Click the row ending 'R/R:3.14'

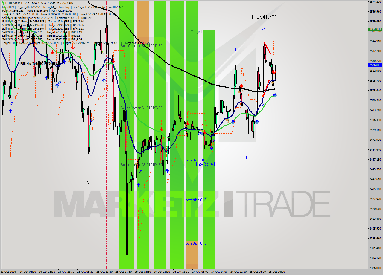(43, 21)
